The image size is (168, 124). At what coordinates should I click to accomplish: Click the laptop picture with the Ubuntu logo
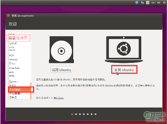[x=124, y=50]
